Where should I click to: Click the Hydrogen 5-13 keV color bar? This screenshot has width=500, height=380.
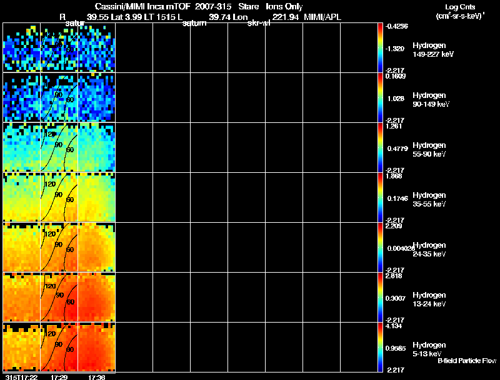click(x=381, y=347)
